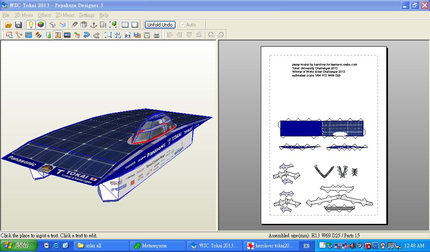Click the P.1 page number icon
The image size is (430, 252).
128,35
